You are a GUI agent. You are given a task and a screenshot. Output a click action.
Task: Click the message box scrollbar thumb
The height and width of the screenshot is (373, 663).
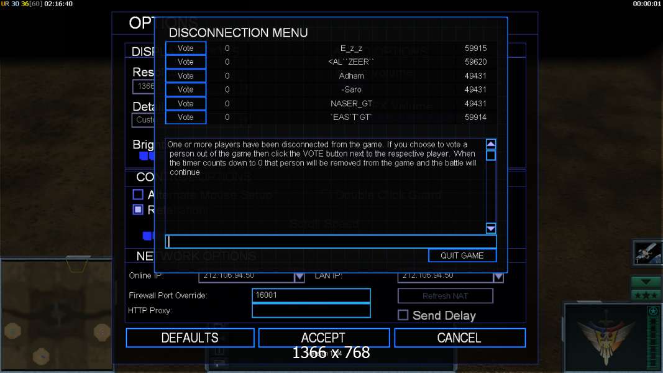(x=491, y=155)
